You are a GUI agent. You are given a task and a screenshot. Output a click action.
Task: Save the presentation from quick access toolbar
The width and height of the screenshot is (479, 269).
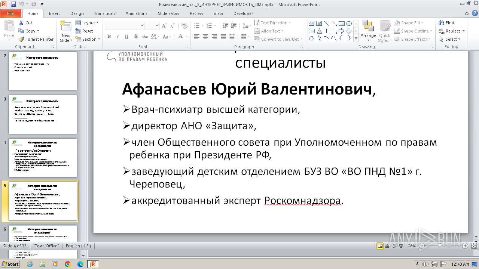click(x=13, y=4)
